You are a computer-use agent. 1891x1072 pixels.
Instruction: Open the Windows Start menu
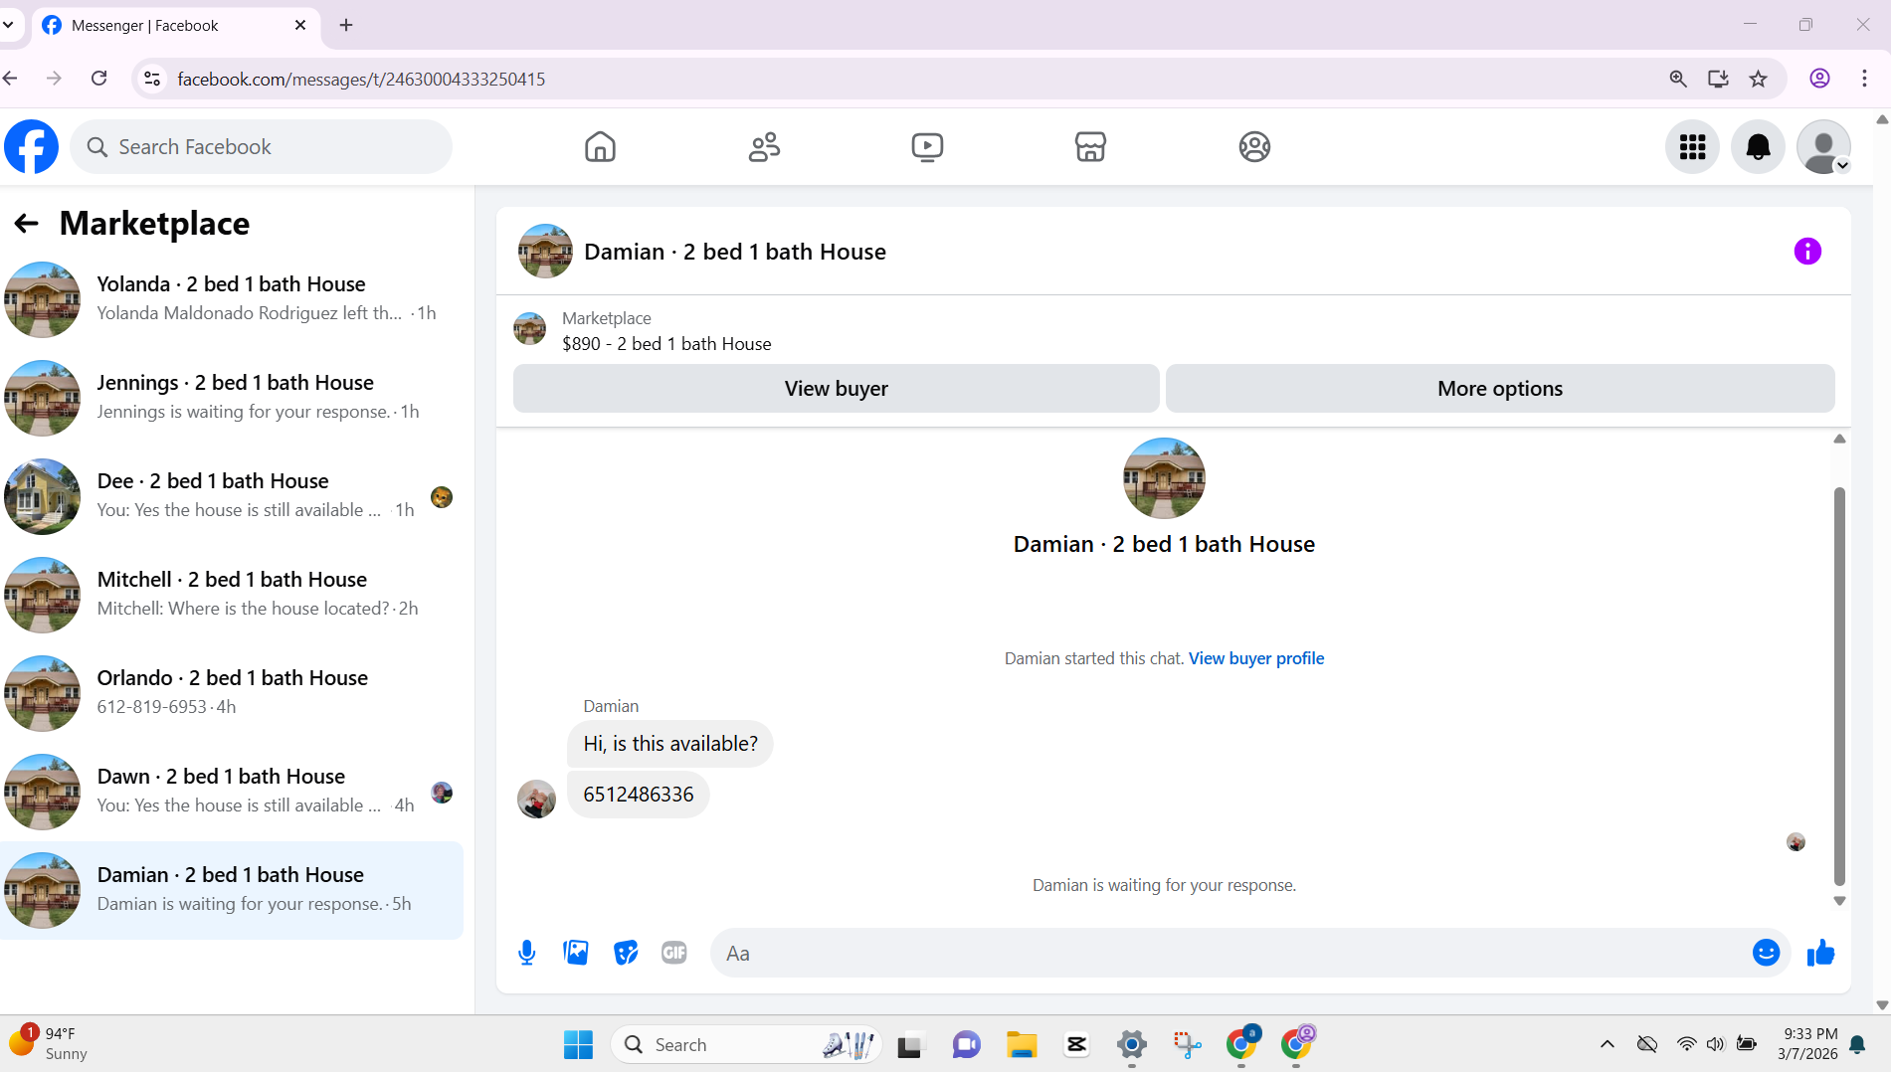pyautogui.click(x=578, y=1045)
